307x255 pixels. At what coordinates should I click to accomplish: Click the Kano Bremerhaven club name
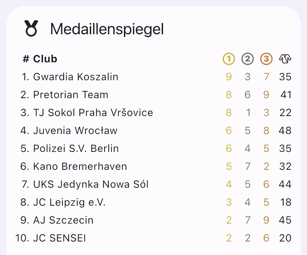click(80, 166)
